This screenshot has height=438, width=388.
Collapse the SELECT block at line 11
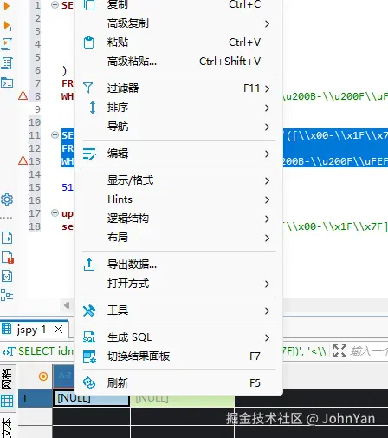[55, 134]
